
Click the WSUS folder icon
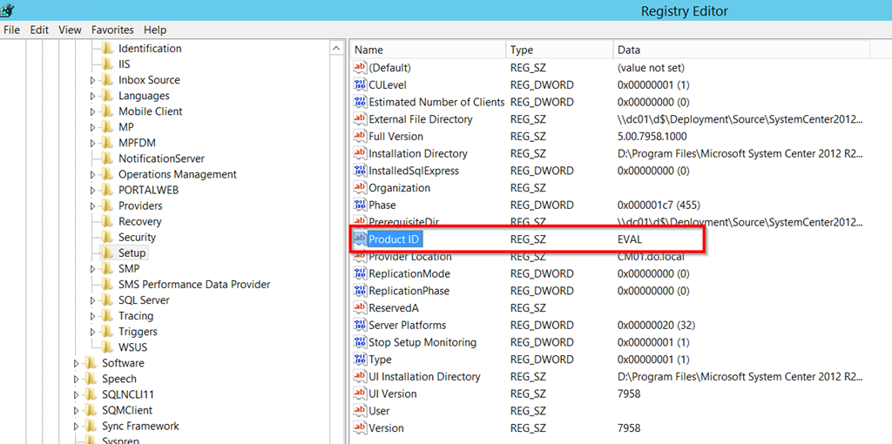pyautogui.click(x=107, y=347)
